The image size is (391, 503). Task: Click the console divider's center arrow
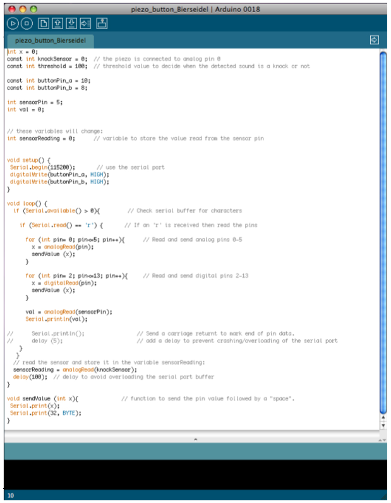click(195, 438)
